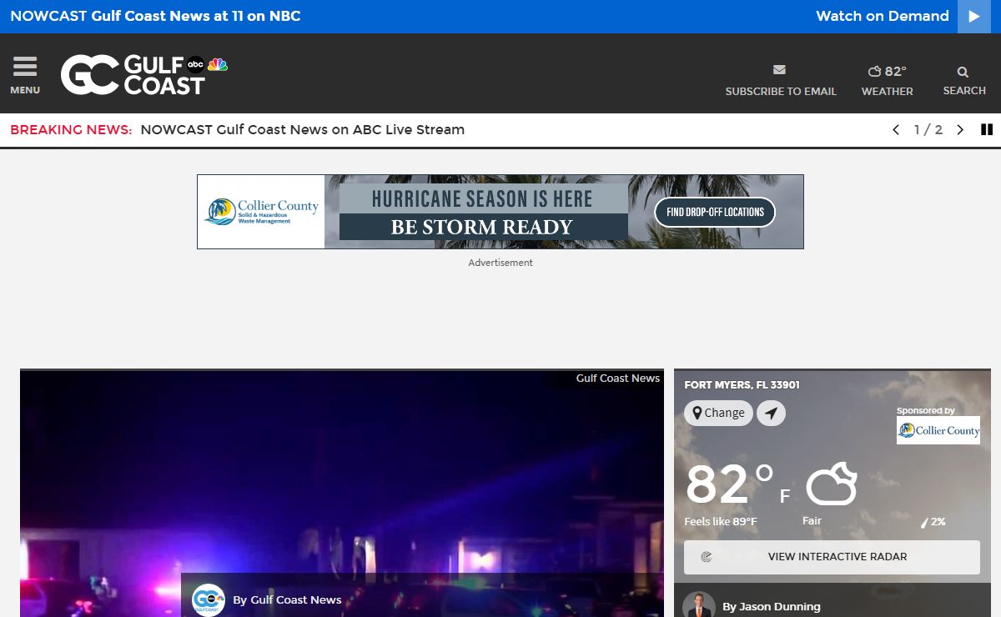Click the 1 / 2 ticker counter
The width and height of the screenshot is (1001, 617).
point(928,129)
